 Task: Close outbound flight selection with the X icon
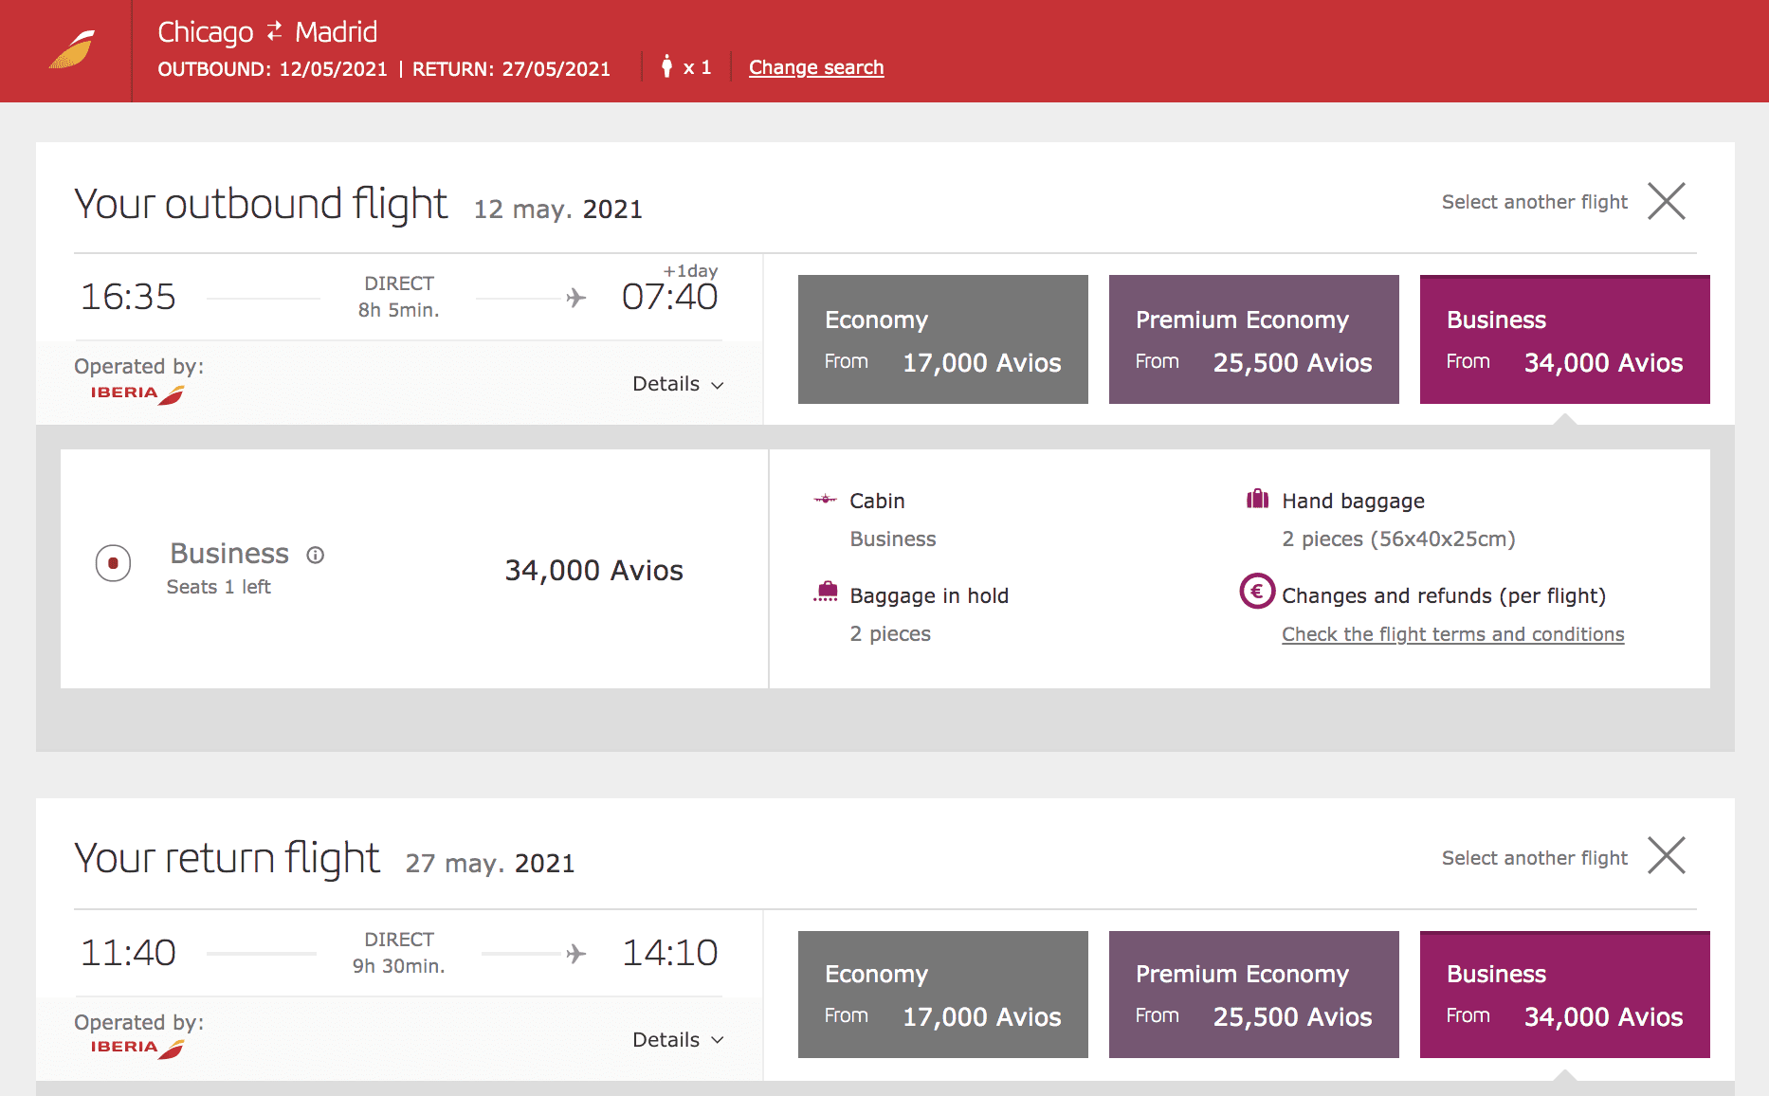pos(1666,201)
